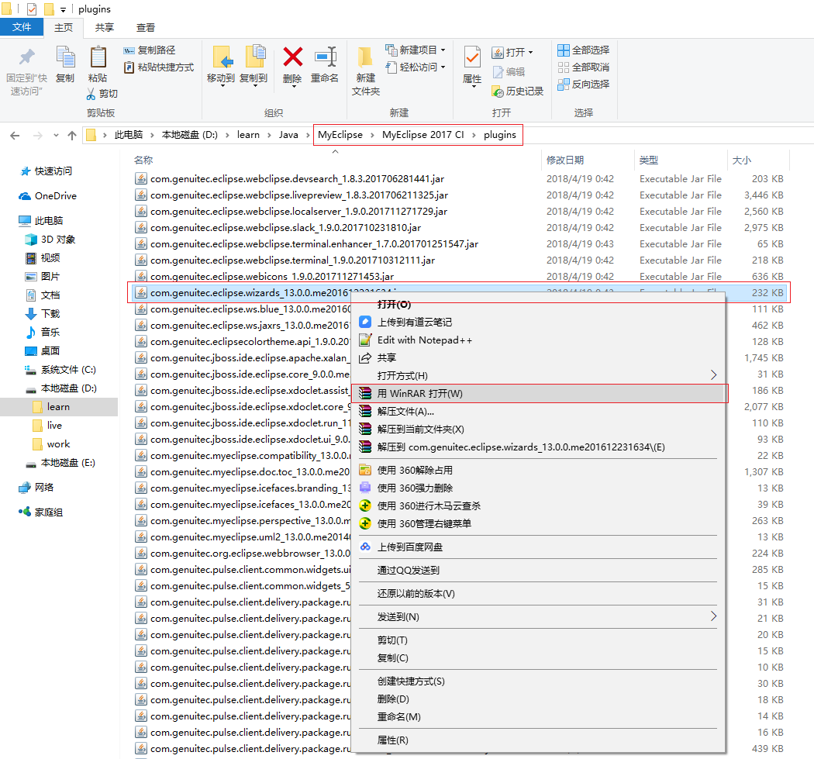The height and width of the screenshot is (759, 814).
Task: Click the Select none icon
Action: click(564, 67)
